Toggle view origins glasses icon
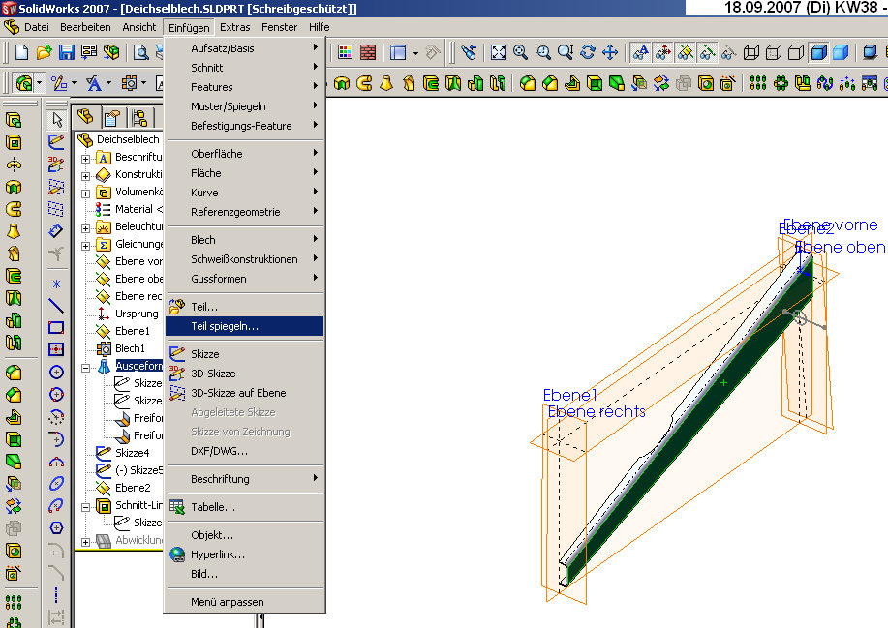The image size is (888, 628). [663, 52]
